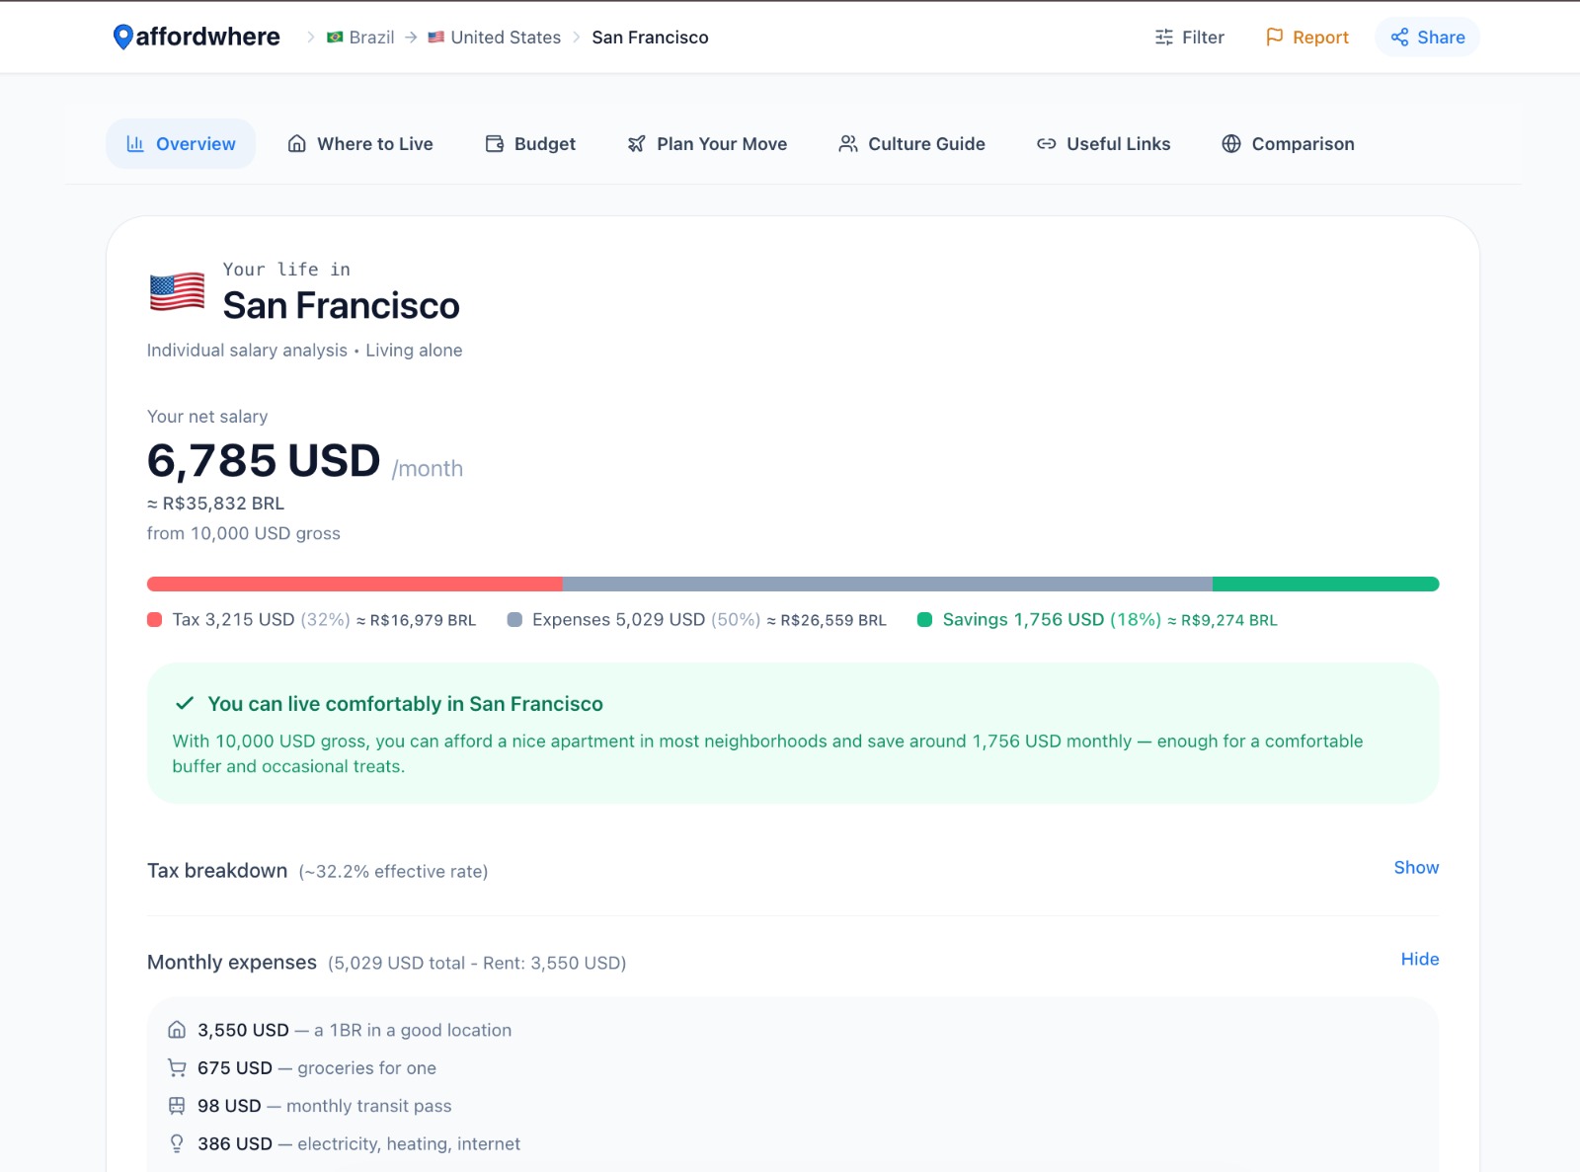The width and height of the screenshot is (1580, 1172).
Task: Switch to the Comparison tab
Action: 1288,144
